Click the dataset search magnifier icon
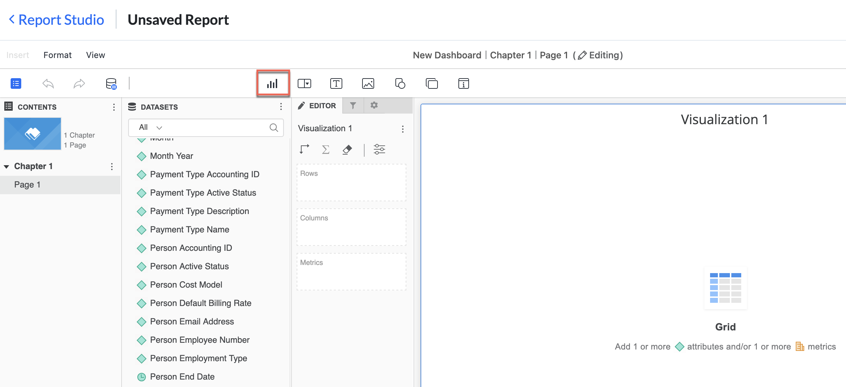Screen dimensions: 846x387 click(274, 127)
